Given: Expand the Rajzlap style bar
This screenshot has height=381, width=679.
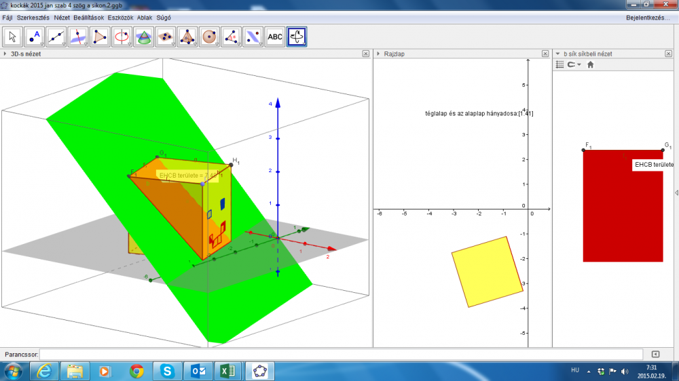Looking at the screenshot, I should click(378, 54).
